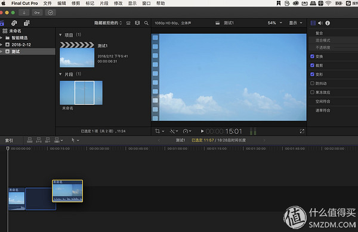
Task: Open the browser search magnifier
Action: (146, 23)
